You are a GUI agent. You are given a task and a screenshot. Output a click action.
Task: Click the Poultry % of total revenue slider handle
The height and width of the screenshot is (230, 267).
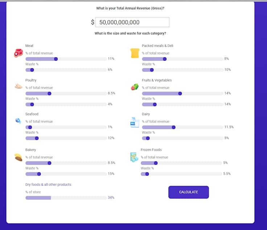pyautogui.click(x=49, y=93)
